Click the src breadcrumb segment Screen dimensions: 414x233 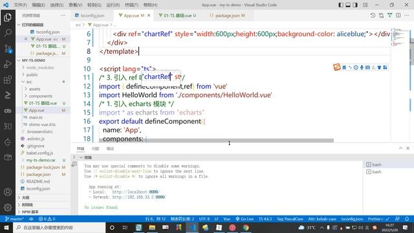coord(78,25)
